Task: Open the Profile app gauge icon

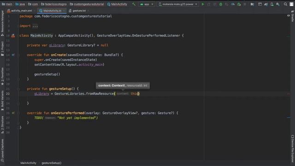Action: coord(233,4)
